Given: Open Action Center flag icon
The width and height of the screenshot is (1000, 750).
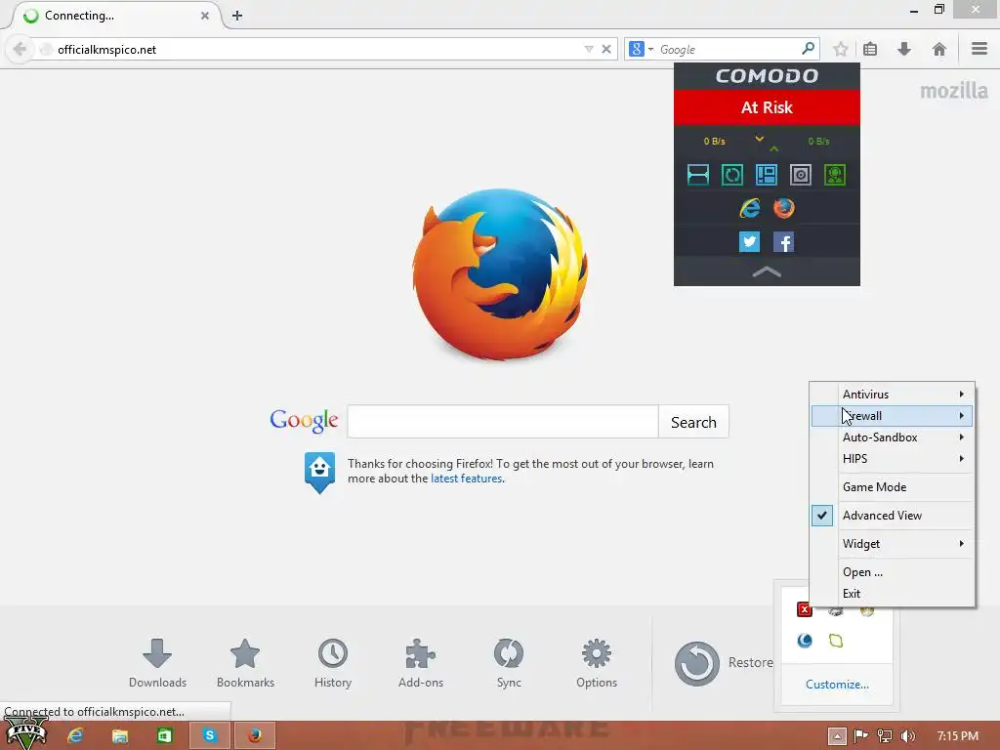Looking at the screenshot, I should coord(861,736).
